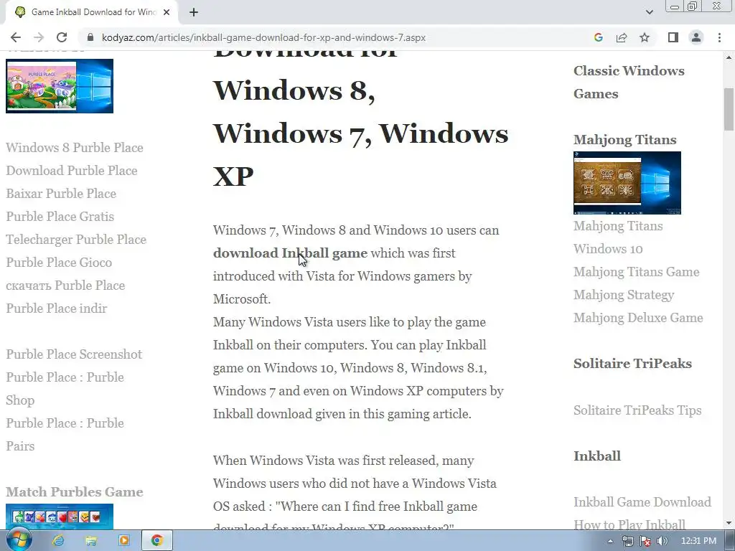
Task: Open Purble Place : Purble Shop link
Action: tap(65, 388)
